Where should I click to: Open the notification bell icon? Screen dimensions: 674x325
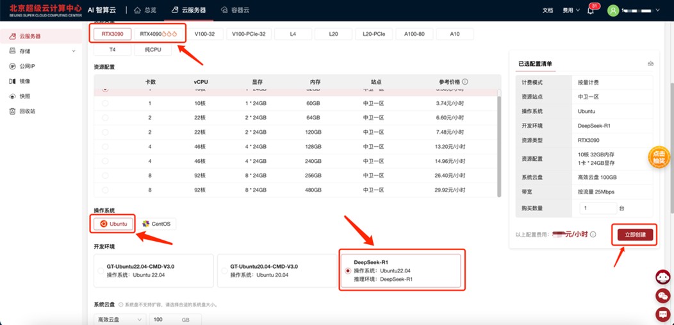tap(591, 11)
